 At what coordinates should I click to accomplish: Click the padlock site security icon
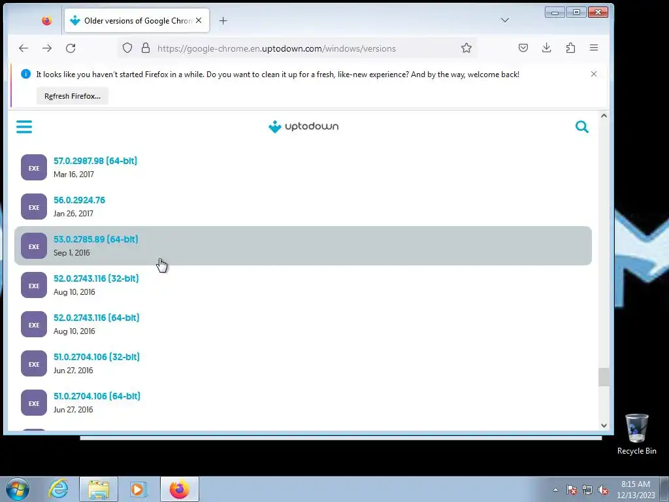pos(146,48)
